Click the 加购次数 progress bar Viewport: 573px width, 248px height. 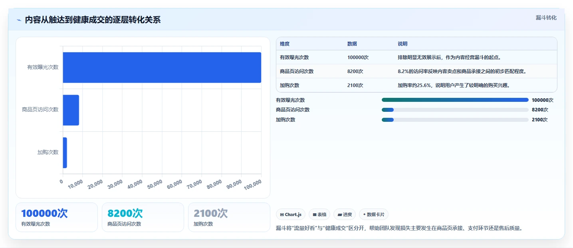pos(455,120)
